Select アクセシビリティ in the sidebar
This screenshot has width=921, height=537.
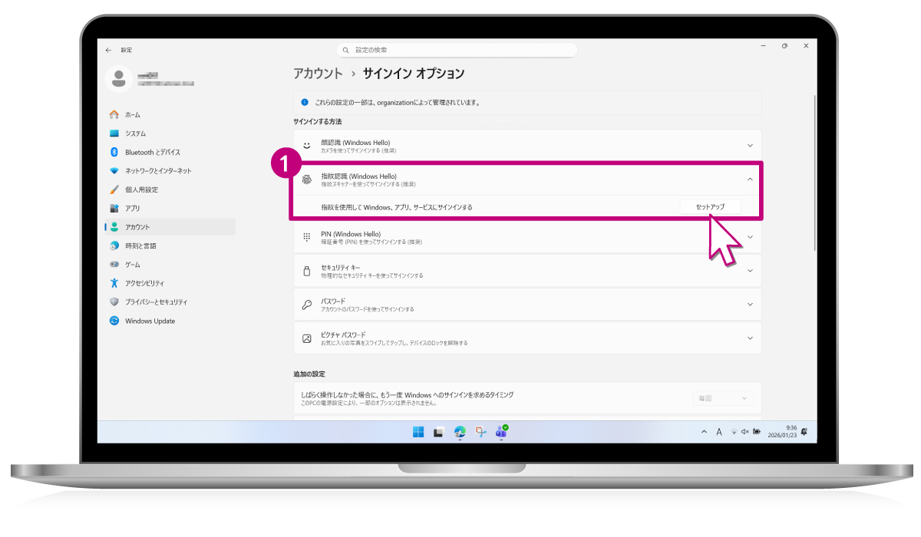[x=144, y=283]
